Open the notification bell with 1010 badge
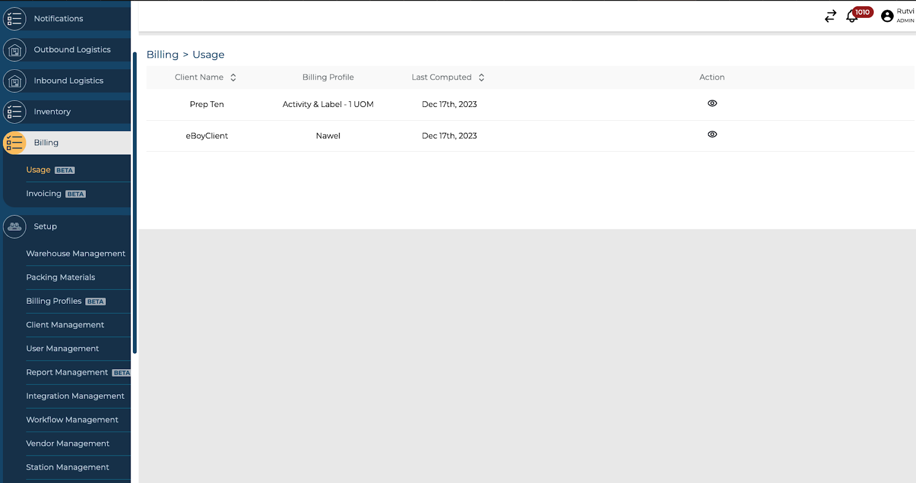The height and width of the screenshot is (483, 916). click(852, 17)
